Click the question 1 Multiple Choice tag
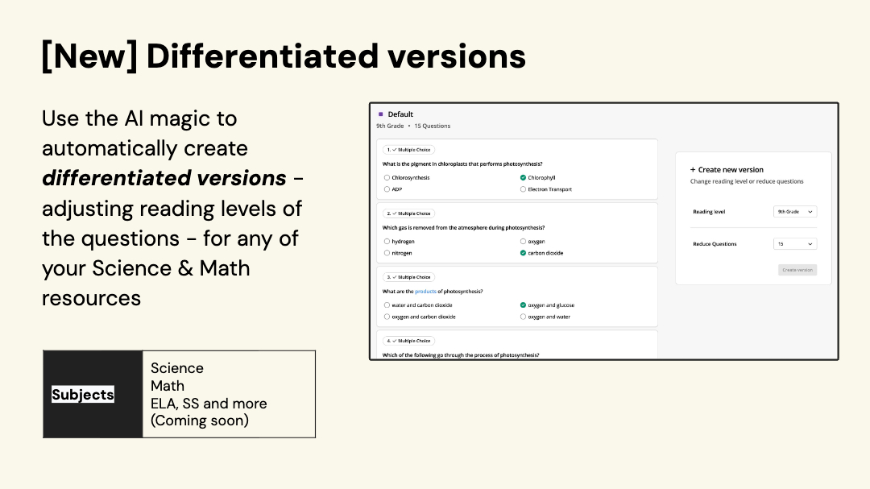 408,150
